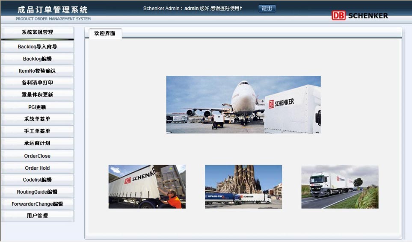Screen dimensions: 412x242
Task: Open ForwarderChange编辑 menu item
Action: (x=37, y=204)
